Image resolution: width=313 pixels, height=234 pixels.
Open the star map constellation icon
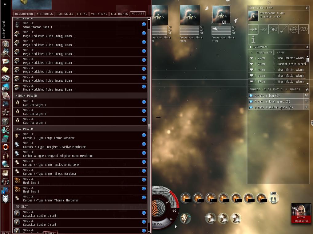coord(6,104)
